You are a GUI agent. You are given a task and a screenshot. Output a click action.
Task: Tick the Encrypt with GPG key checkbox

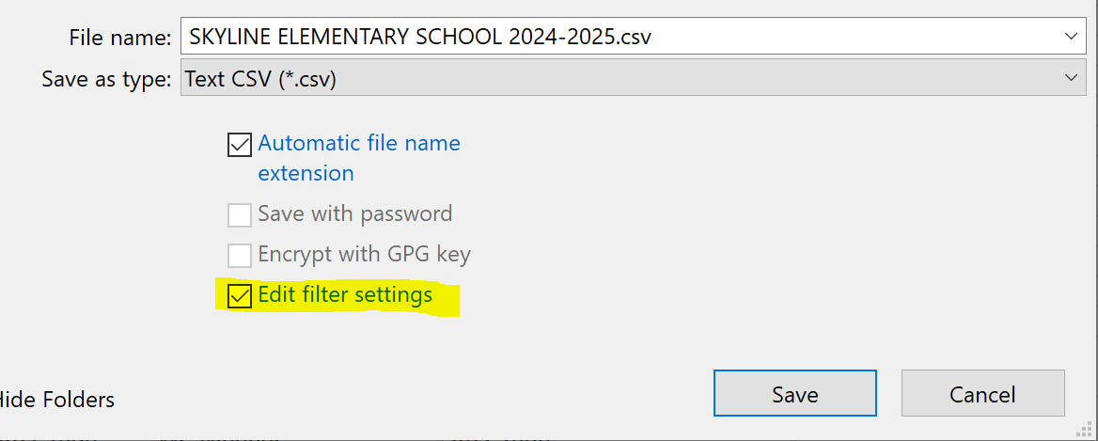click(240, 256)
